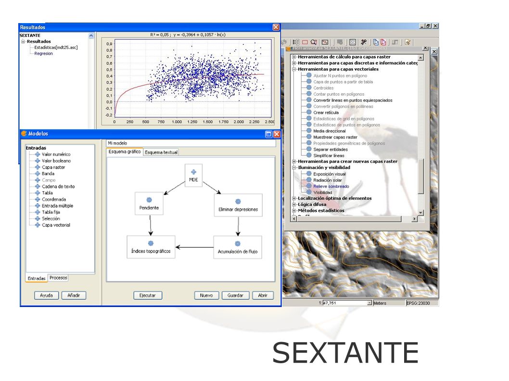
Task: Select Cadena de texto input
Action: (58, 186)
